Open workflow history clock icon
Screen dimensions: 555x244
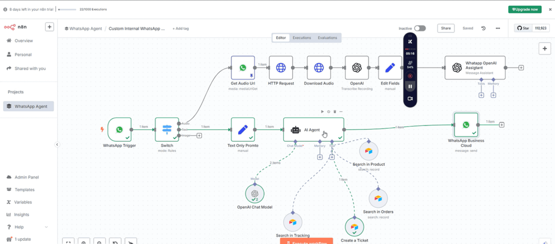coord(483,28)
